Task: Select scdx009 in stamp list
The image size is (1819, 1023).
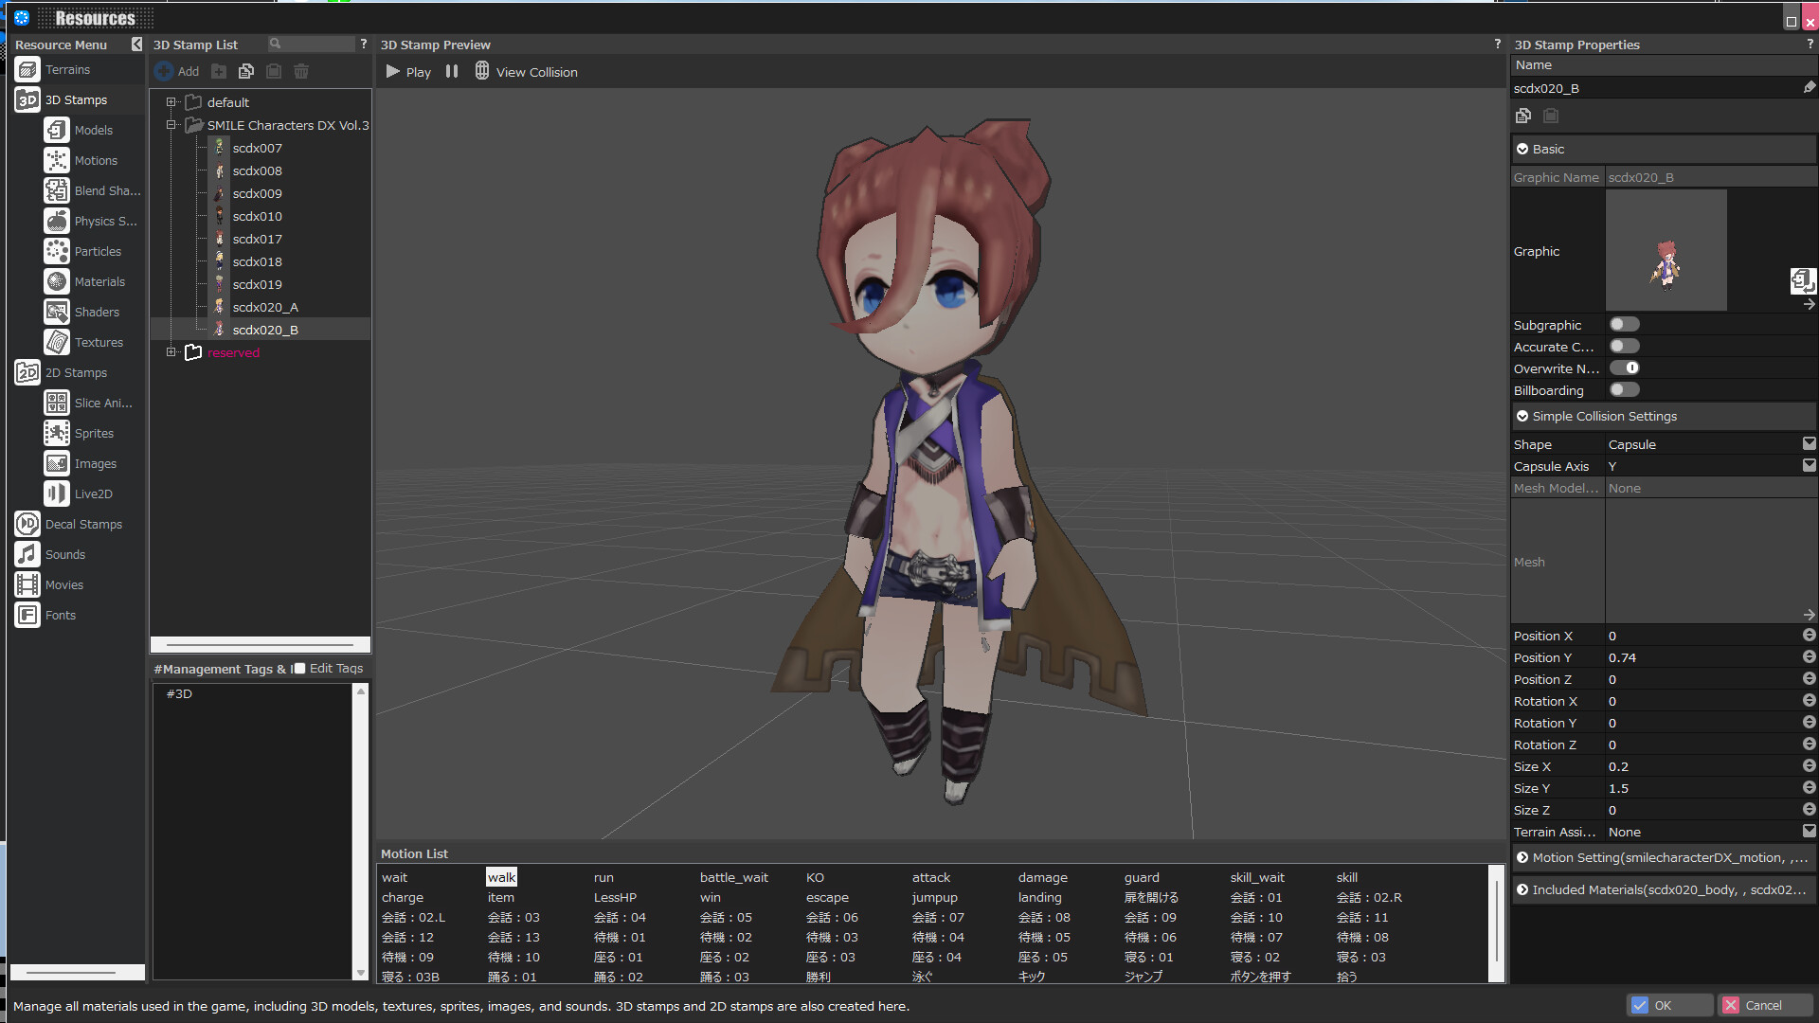Action: [258, 193]
